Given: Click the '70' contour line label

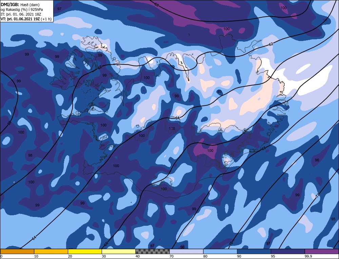Looking at the screenshot, I should coord(231,243).
